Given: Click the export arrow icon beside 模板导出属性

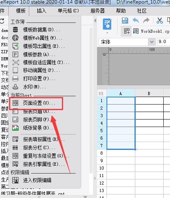Looking at the screenshot, I should click(15, 46).
